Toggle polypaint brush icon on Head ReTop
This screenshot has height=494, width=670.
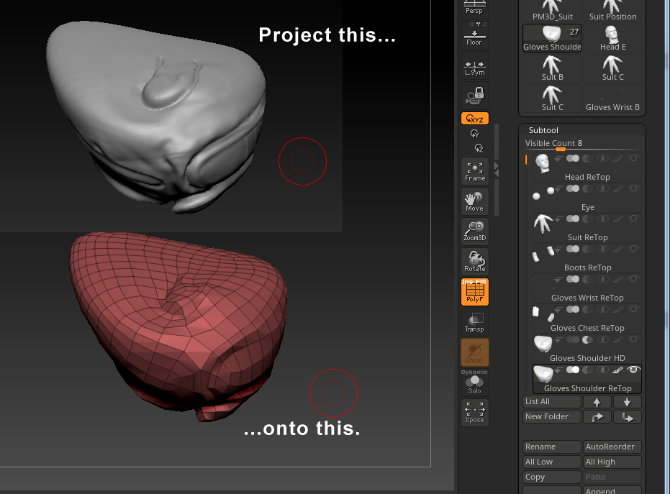(617, 159)
